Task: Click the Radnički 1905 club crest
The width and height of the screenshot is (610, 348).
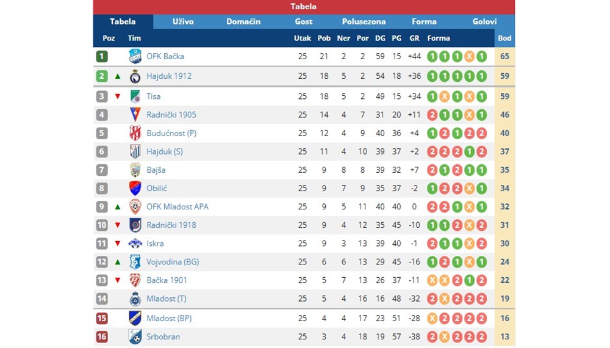Action: pyautogui.click(x=135, y=115)
